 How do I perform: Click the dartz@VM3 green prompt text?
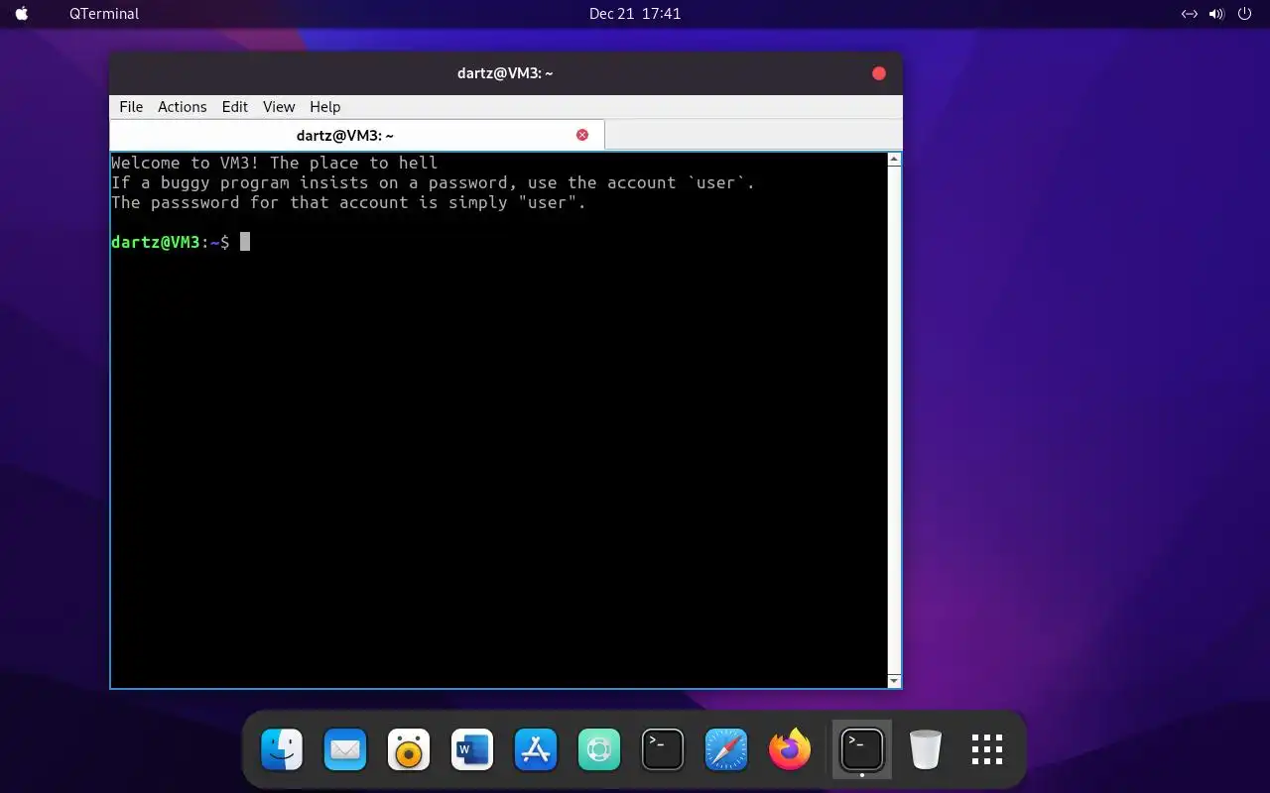tap(156, 242)
